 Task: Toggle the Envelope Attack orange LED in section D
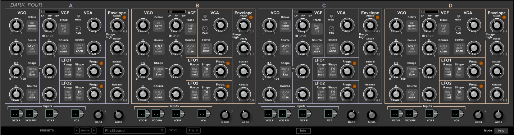tap(504, 17)
